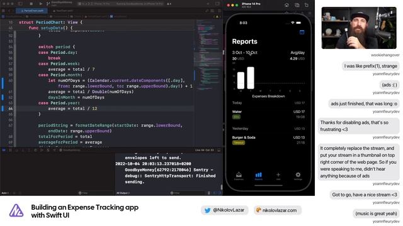The height and width of the screenshot is (226, 403).
Task: Click 'case Period.week:' code line
Action: coord(59,63)
